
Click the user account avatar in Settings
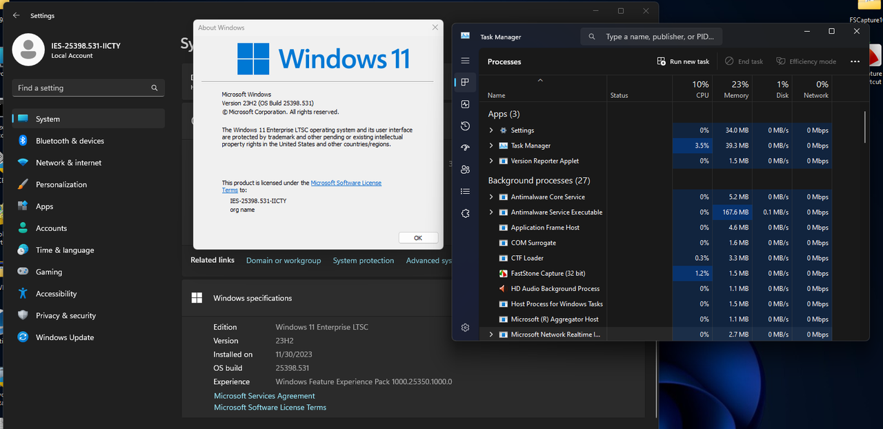[28, 50]
